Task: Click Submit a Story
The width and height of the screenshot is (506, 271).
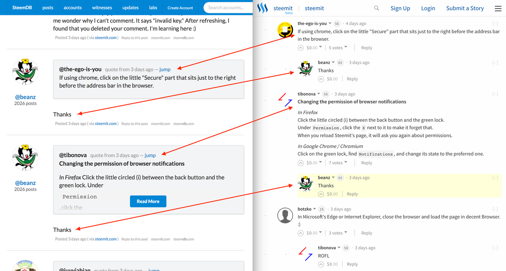Action: 465,8
